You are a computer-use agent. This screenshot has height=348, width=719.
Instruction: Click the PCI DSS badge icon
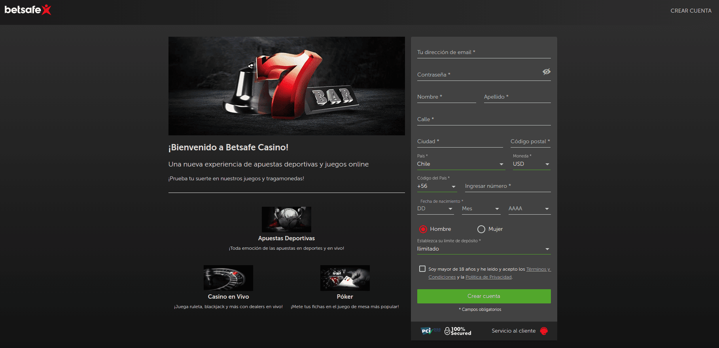tap(430, 331)
